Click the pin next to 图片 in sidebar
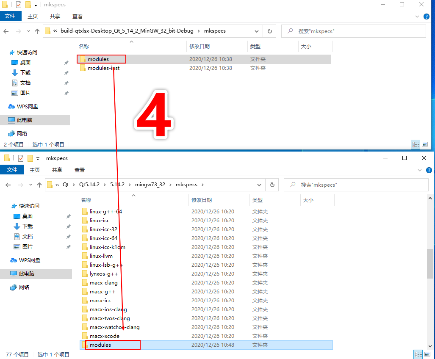Screen dimensions: 435x359 click(x=66, y=93)
